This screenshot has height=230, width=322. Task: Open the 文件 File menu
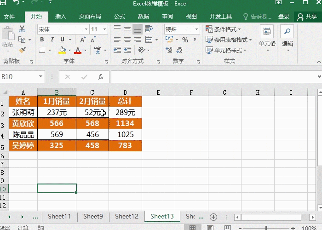(9, 17)
